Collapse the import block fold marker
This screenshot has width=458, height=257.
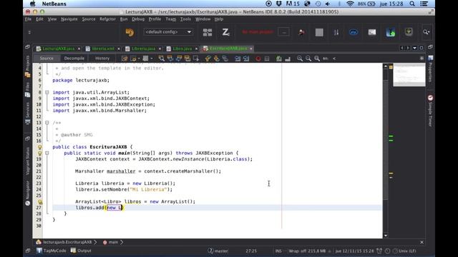[x=47, y=92]
